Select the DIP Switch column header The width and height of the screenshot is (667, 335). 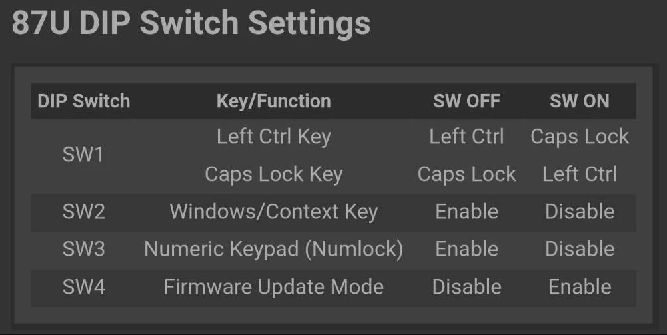tap(84, 101)
